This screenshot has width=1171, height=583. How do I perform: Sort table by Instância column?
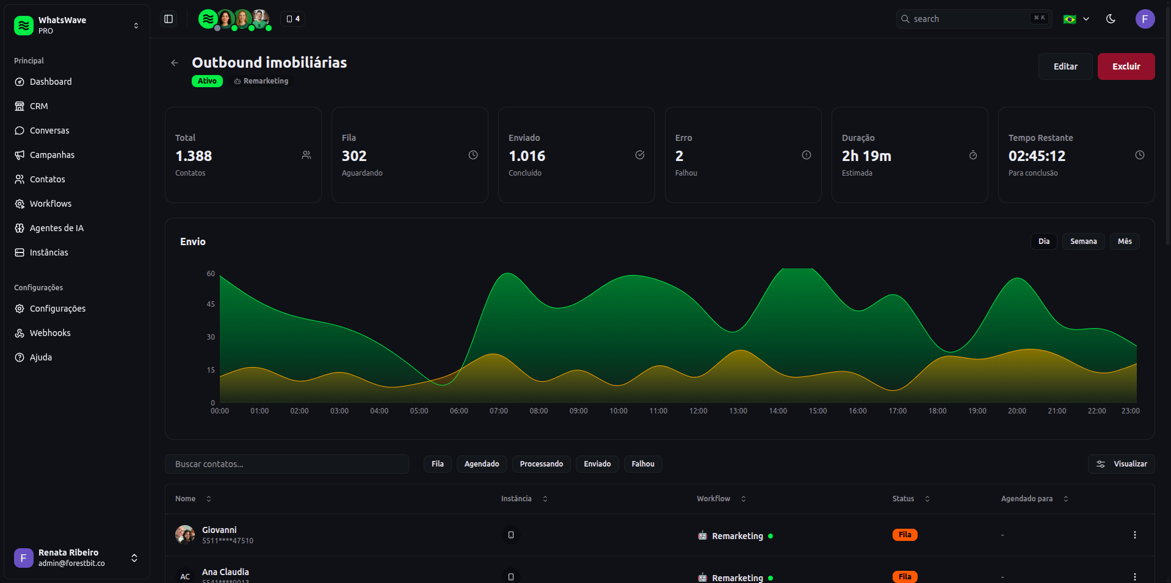[x=524, y=499]
